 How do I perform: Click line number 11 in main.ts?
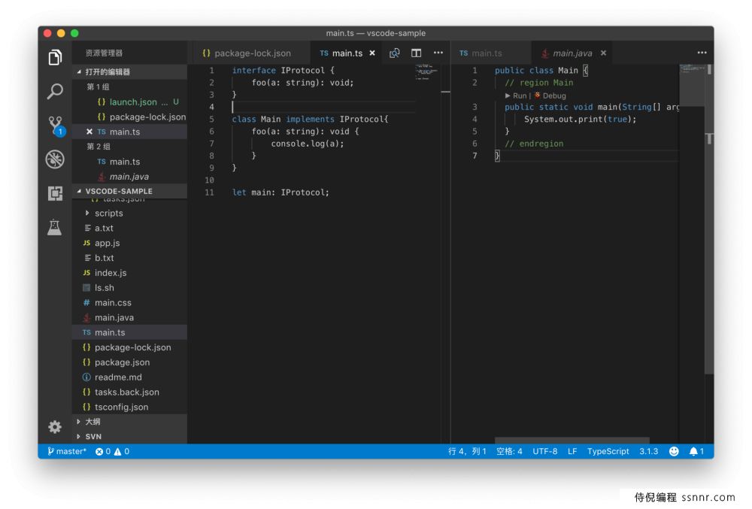pos(210,192)
